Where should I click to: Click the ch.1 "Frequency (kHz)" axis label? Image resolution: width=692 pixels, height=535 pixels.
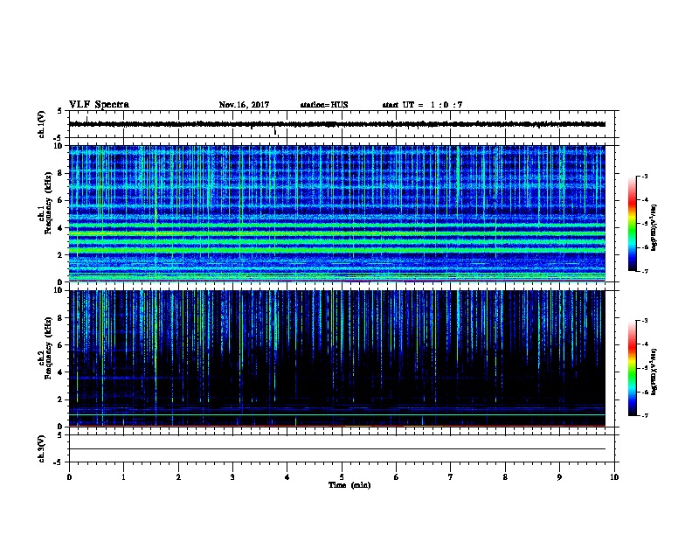[48, 203]
